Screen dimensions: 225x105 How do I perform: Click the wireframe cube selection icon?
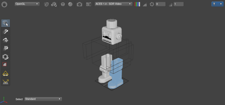coord(46,4)
